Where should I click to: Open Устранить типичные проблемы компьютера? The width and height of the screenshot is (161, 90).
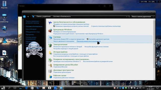(x=106, y=26)
